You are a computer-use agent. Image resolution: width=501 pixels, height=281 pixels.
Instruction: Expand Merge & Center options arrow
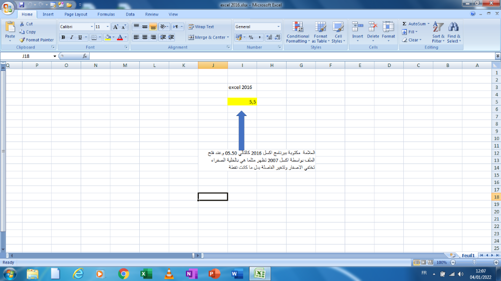228,37
